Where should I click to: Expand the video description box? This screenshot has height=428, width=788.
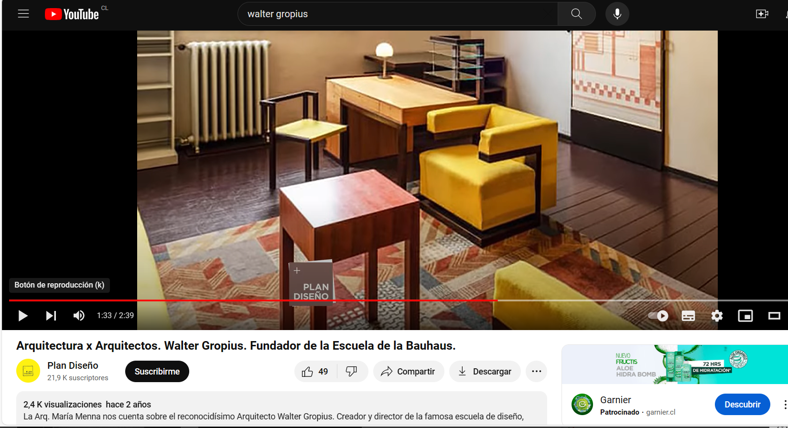point(281,409)
